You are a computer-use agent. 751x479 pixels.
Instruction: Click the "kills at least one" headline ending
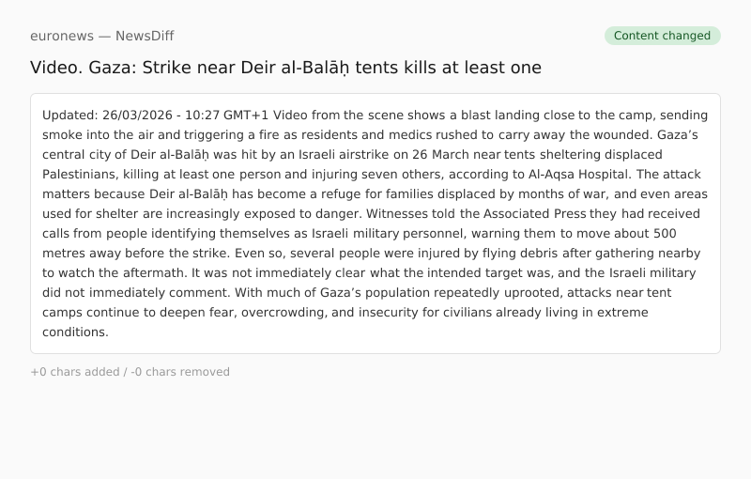[475, 68]
